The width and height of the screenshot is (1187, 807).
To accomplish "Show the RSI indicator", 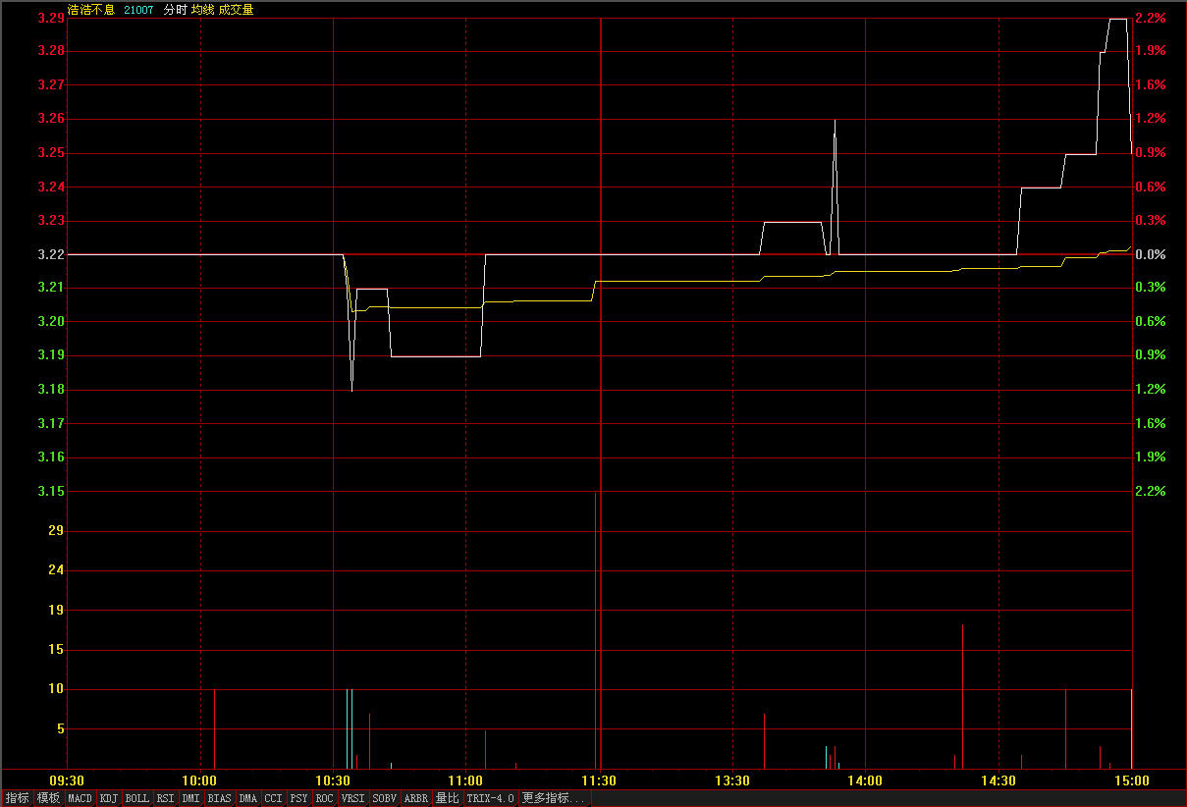I will [166, 798].
